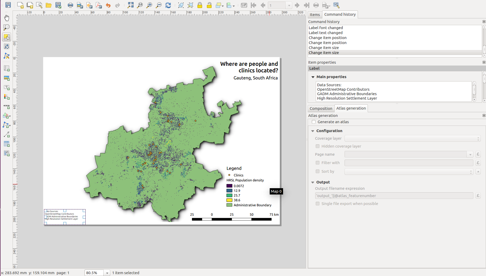Click the label text box with Data Sources
The height and width of the screenshot is (276, 486).
click(394, 91)
